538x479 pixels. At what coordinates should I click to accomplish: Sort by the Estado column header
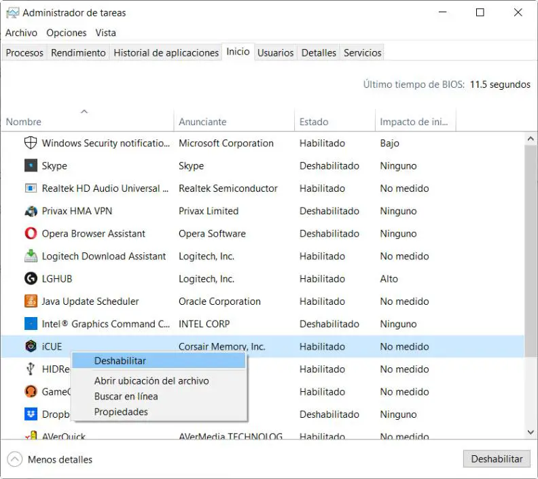pyautogui.click(x=313, y=122)
